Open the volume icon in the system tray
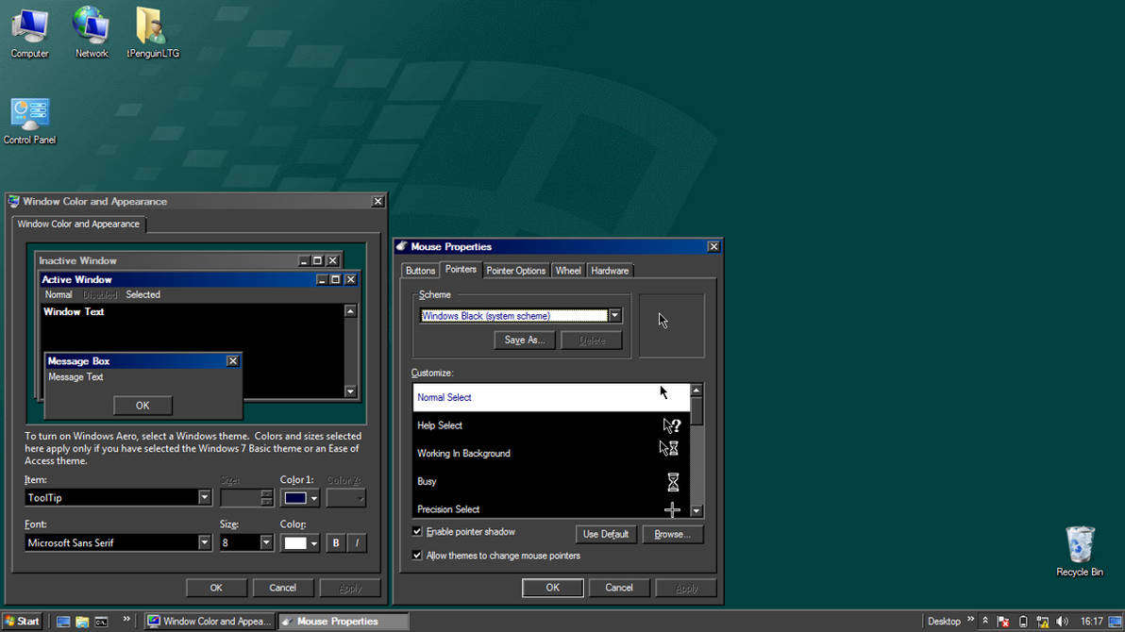This screenshot has height=632, width=1125. (x=1062, y=621)
